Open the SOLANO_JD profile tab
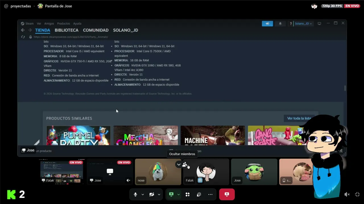Viewport: 364px width, 204px height. [125, 30]
